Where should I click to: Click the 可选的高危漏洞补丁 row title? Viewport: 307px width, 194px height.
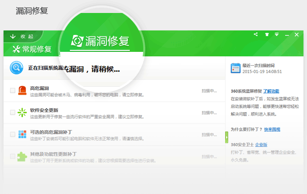[51, 132]
